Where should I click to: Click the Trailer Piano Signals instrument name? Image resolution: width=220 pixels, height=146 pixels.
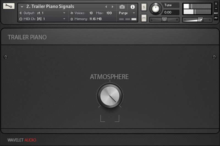click(50, 7)
